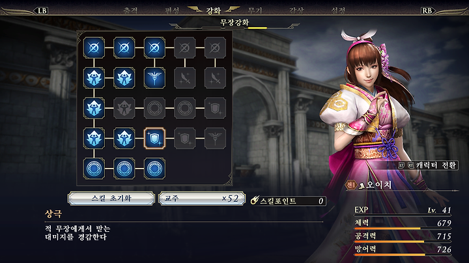Select the rightmost locked crossed-circle skill node
This screenshot has height=263, width=469.
point(215,48)
